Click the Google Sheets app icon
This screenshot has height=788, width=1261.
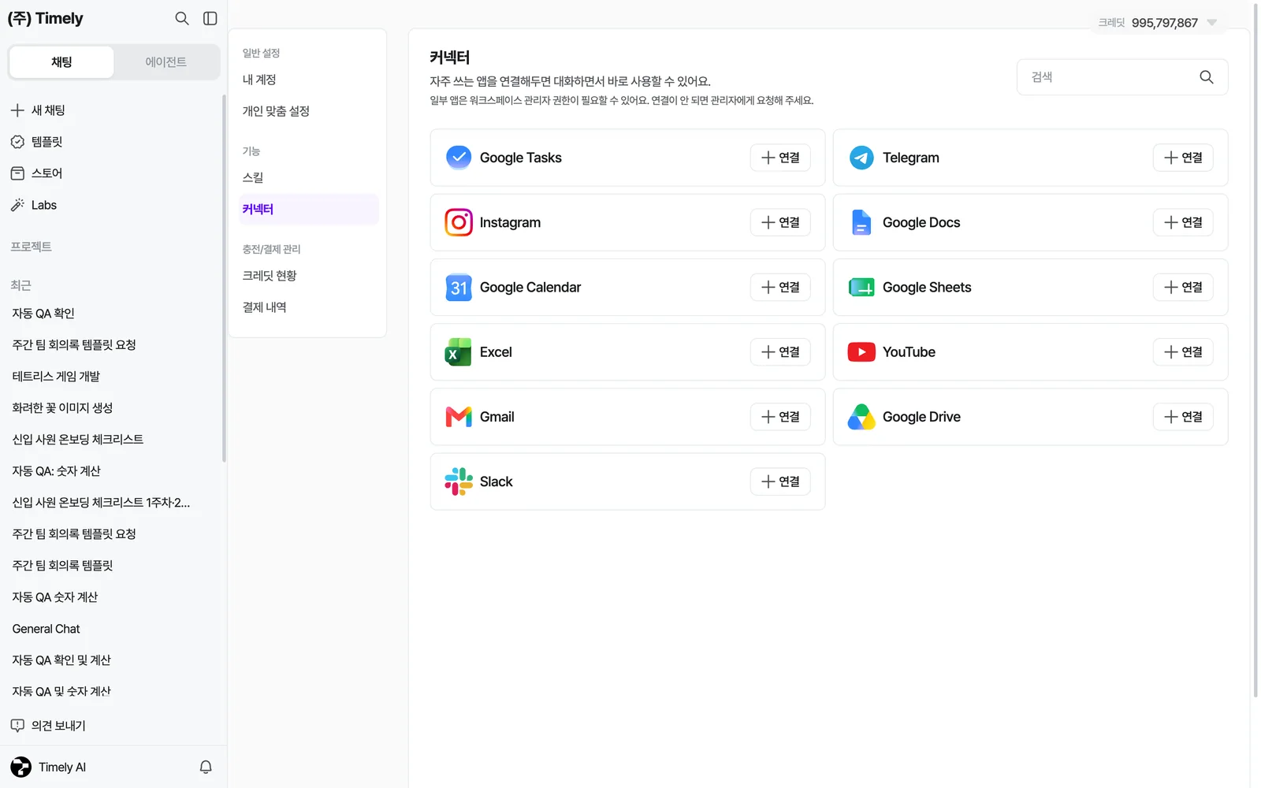(861, 288)
